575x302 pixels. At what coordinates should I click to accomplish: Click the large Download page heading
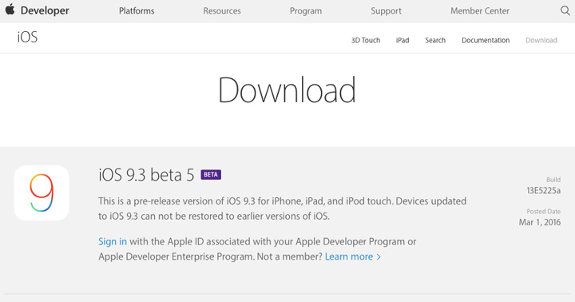[x=287, y=90]
